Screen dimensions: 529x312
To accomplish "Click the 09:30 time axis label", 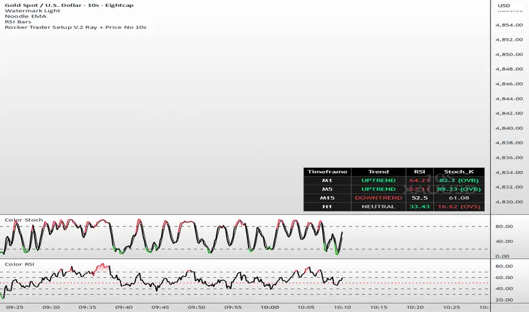I will (51, 307).
